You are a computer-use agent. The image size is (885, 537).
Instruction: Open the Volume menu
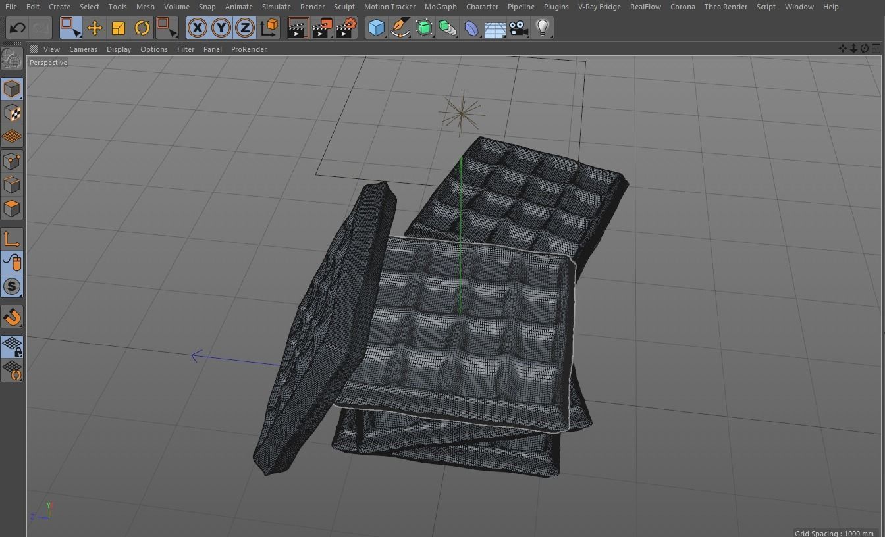pos(176,7)
